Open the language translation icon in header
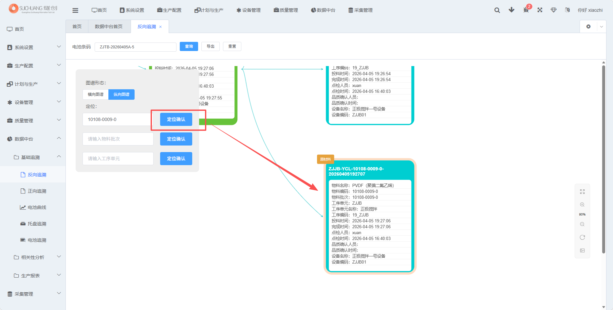613x310 pixels. click(567, 10)
